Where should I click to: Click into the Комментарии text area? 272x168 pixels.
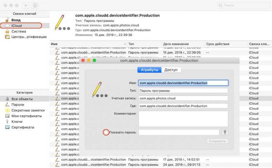183,119
